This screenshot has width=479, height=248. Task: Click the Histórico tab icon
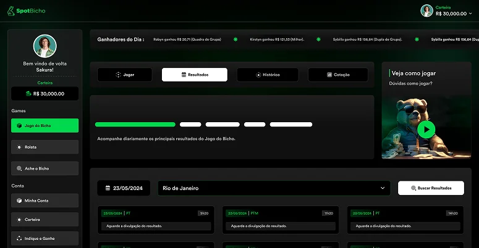(258, 75)
